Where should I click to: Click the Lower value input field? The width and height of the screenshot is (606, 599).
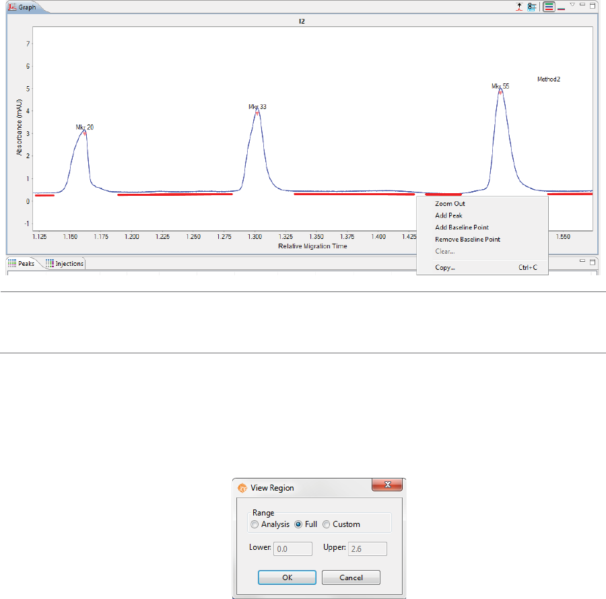[293, 549]
